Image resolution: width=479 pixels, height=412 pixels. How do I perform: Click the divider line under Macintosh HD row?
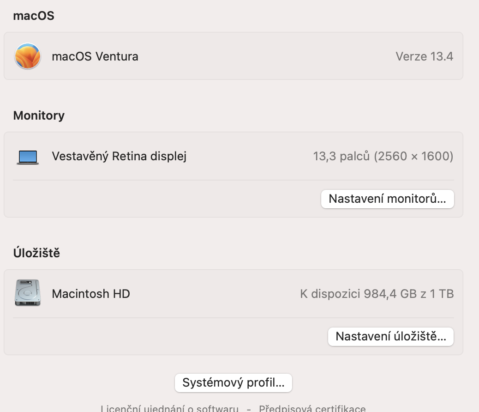pyautogui.click(x=233, y=318)
